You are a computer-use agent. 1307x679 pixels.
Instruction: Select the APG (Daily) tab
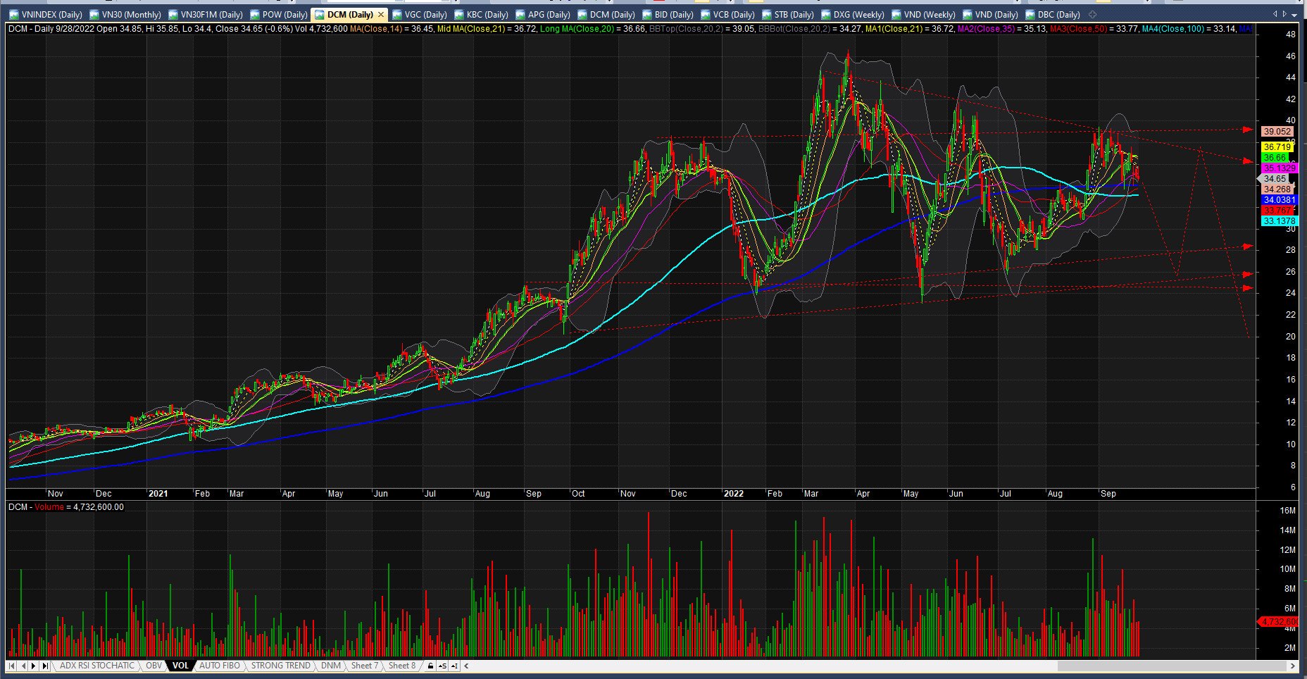click(x=543, y=14)
